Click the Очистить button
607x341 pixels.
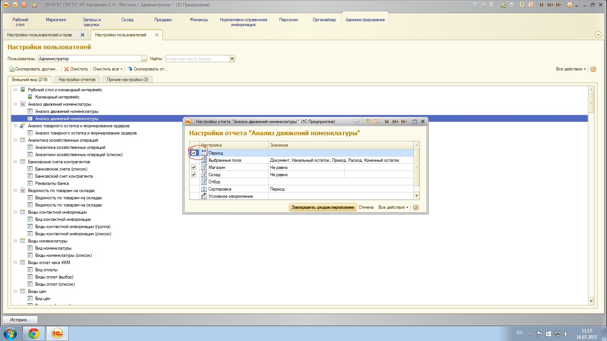pyautogui.click(x=76, y=69)
